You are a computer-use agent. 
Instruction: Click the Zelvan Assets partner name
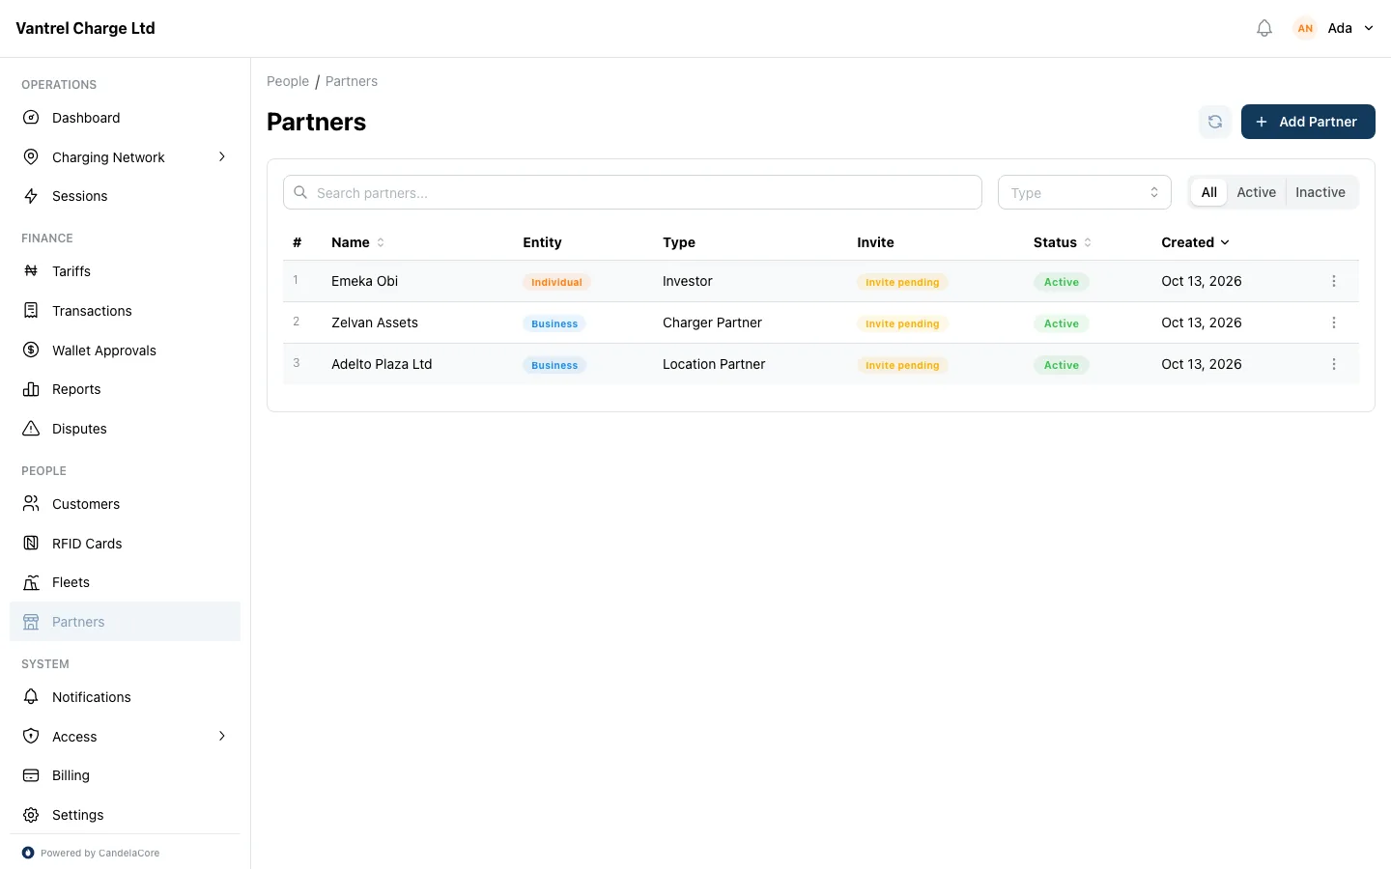click(375, 322)
